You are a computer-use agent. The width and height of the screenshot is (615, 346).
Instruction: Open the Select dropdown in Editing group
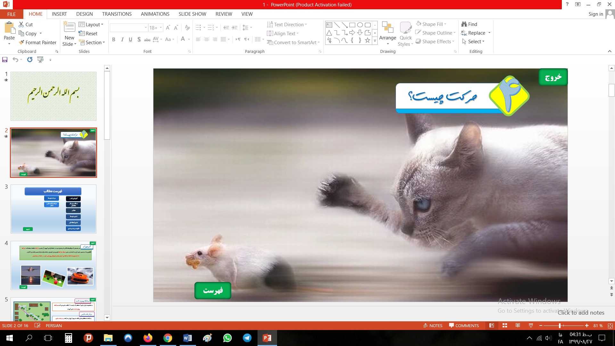point(473,42)
